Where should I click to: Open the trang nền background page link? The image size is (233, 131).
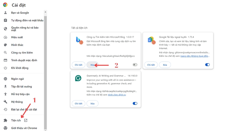tap(195, 56)
